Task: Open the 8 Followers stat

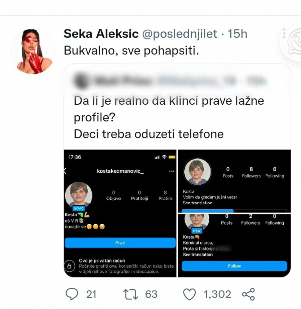Action: tap(251, 173)
